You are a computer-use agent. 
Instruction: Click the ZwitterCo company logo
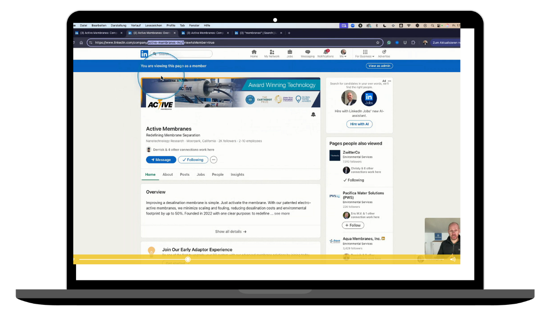click(x=335, y=155)
